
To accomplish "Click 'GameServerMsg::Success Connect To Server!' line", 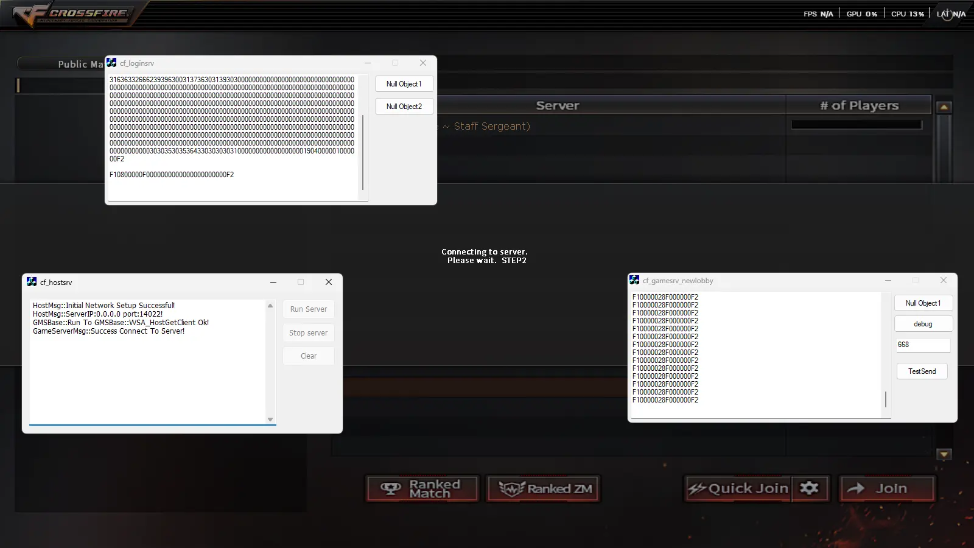I will point(109,331).
